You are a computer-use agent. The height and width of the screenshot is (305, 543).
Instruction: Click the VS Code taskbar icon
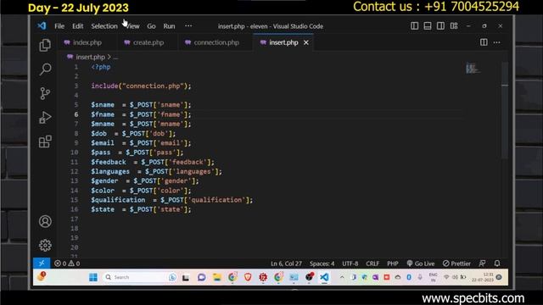pyautogui.click(x=324, y=277)
